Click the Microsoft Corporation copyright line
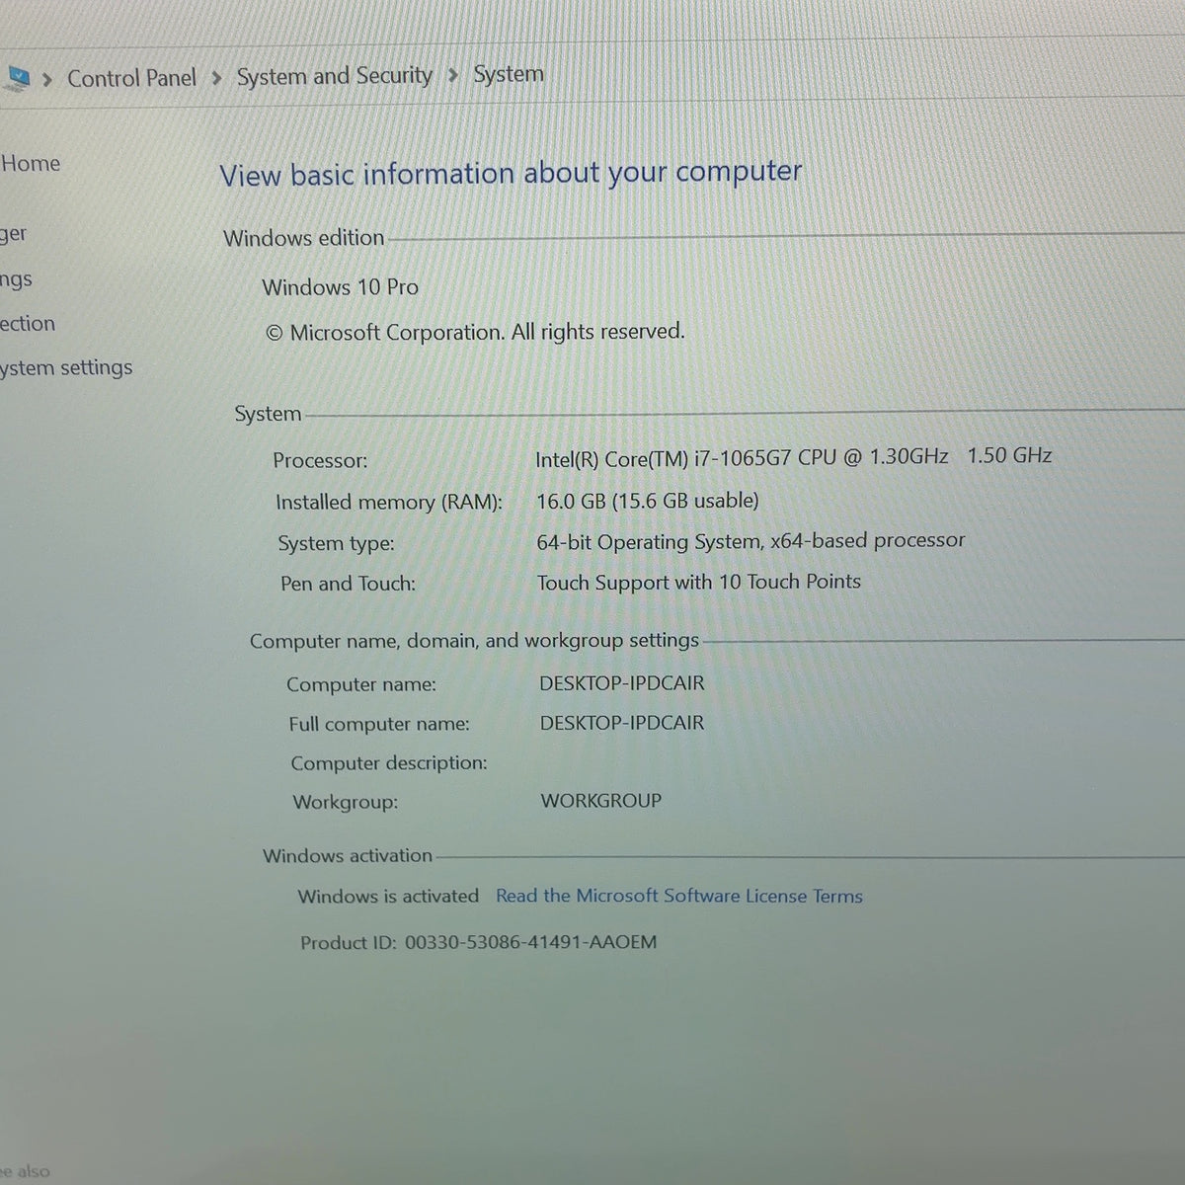The width and height of the screenshot is (1185, 1185). pyautogui.click(x=475, y=332)
